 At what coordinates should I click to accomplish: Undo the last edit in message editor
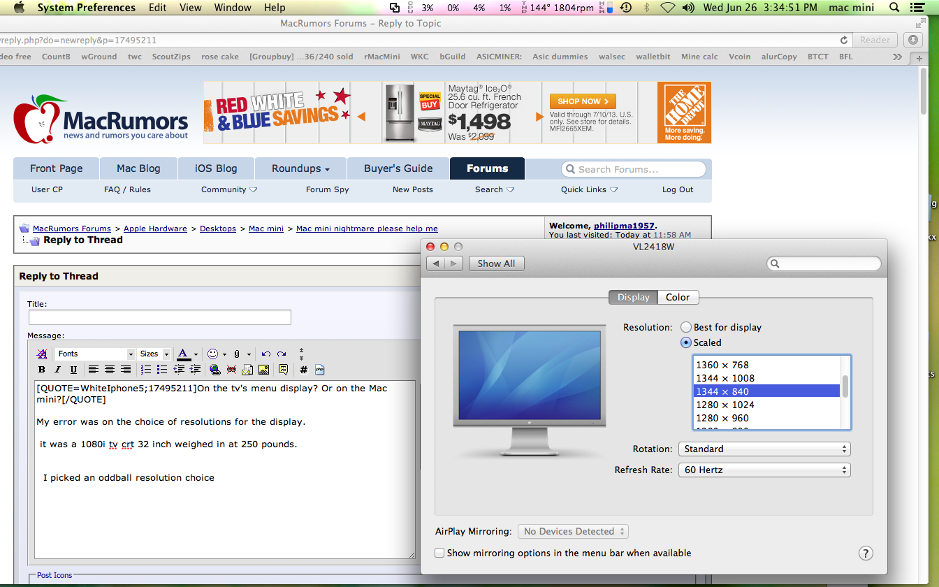(x=266, y=354)
